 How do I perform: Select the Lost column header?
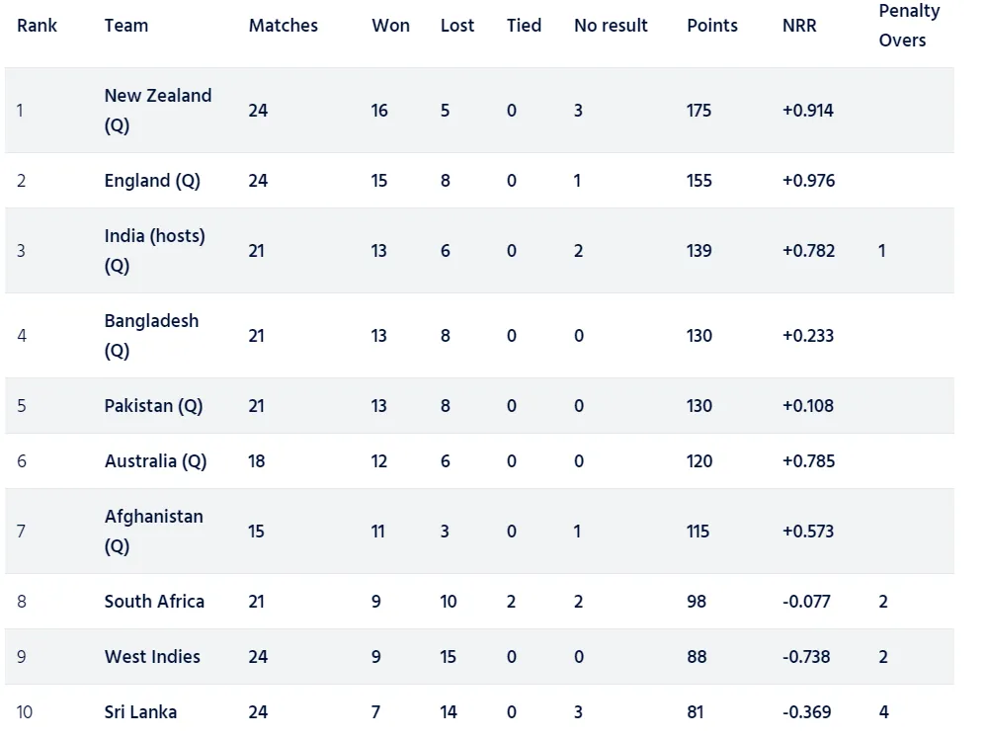tap(457, 26)
